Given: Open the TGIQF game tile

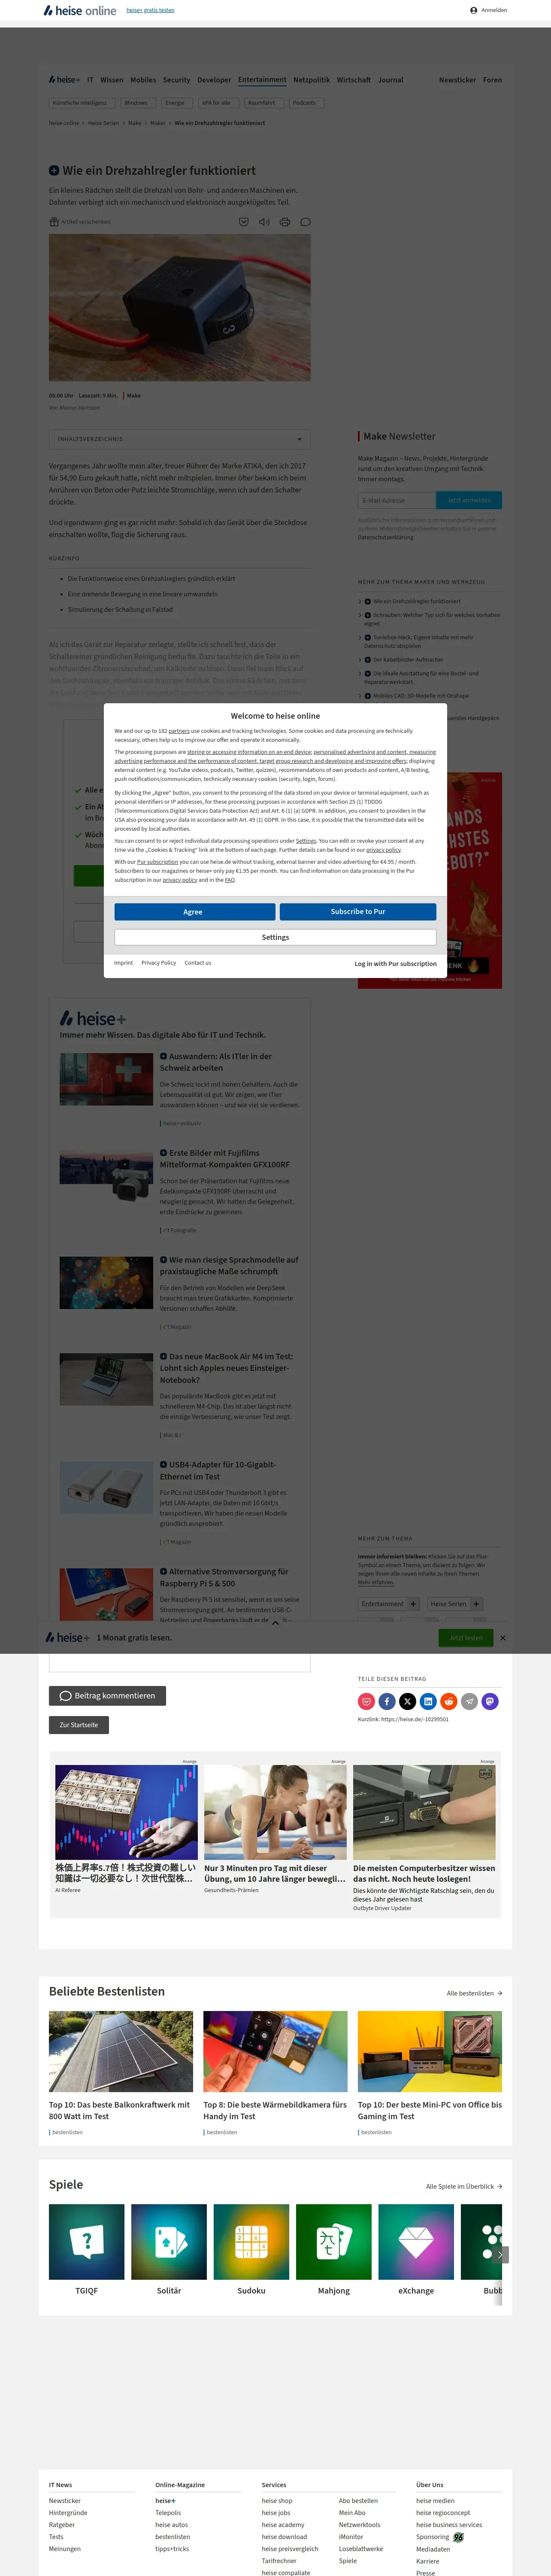Looking at the screenshot, I should click(87, 2241).
